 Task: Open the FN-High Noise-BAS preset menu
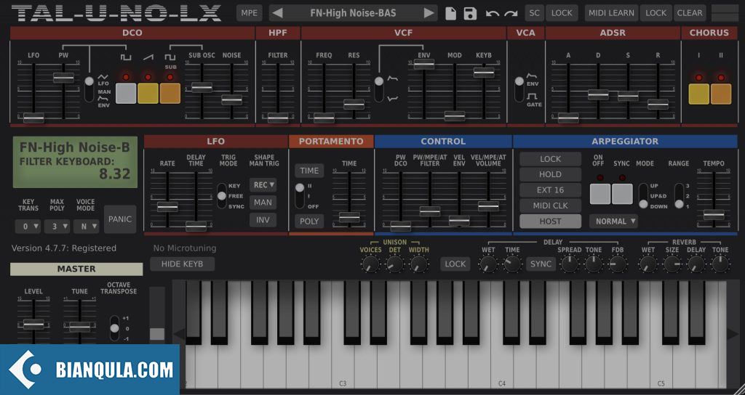click(x=353, y=13)
